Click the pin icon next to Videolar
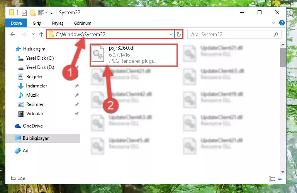 click(76, 114)
